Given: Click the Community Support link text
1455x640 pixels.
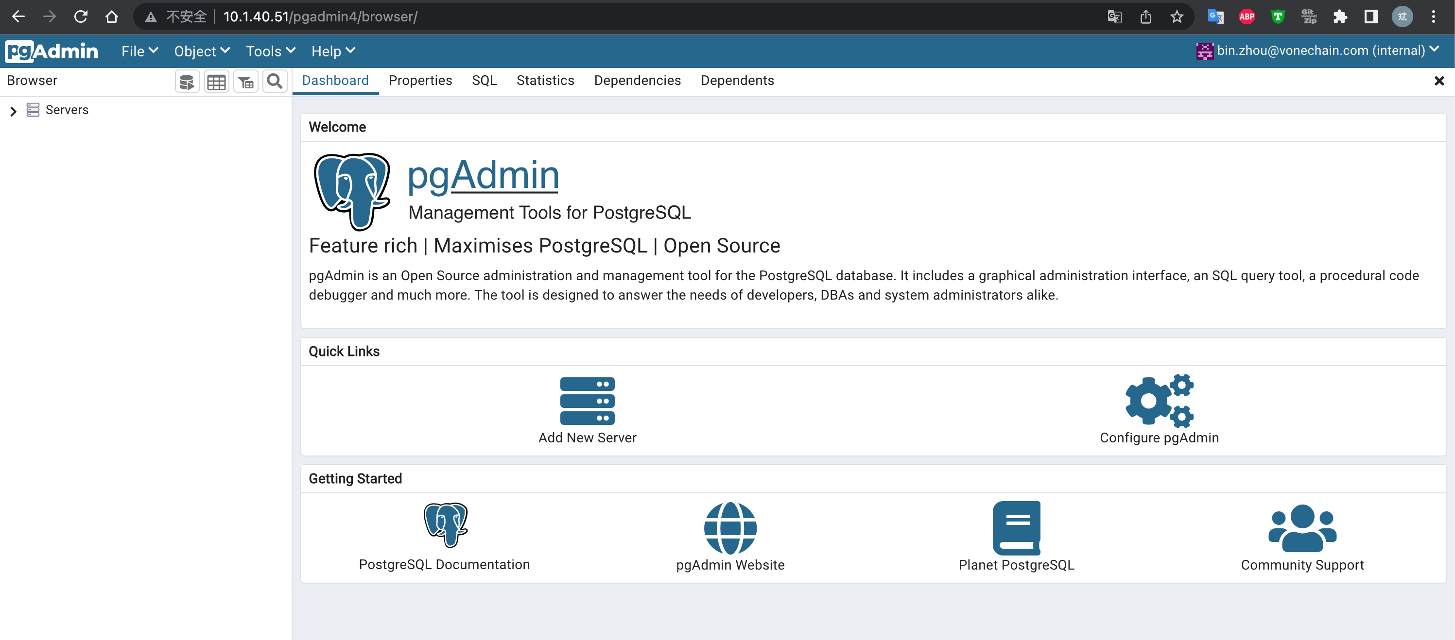Looking at the screenshot, I should (x=1302, y=565).
